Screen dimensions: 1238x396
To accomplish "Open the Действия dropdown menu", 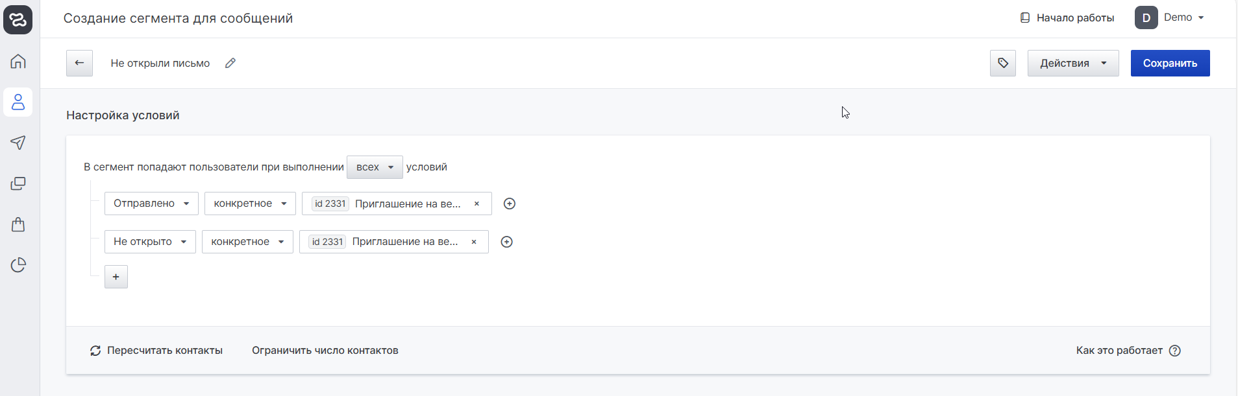I will (x=1073, y=63).
